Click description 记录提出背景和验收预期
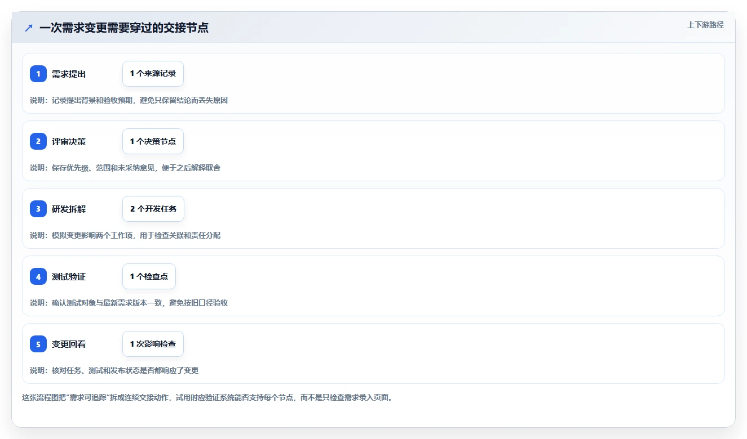This screenshot has height=439, width=747. (x=129, y=100)
